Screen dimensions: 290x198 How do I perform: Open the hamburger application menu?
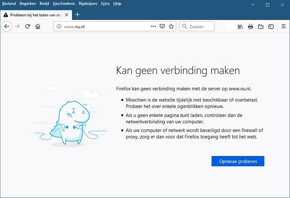[283, 26]
